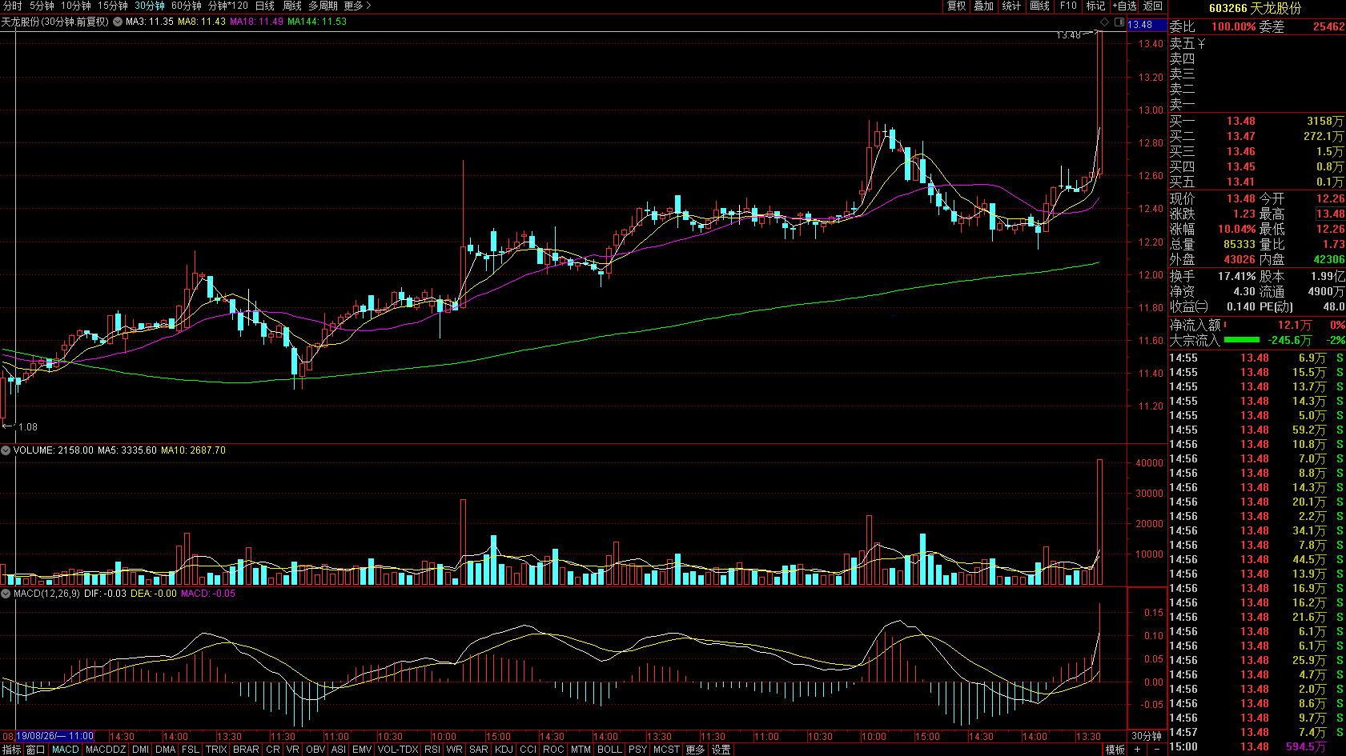Toggle the side panel icon near 13.48
This screenshot has height=756, width=1346.
(1118, 22)
